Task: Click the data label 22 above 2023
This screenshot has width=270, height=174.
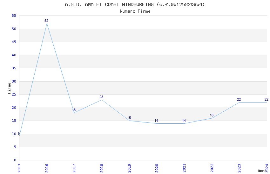Action: pyautogui.click(x=239, y=99)
